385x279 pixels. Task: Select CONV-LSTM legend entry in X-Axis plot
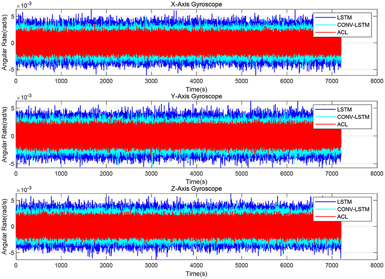pos(342,25)
